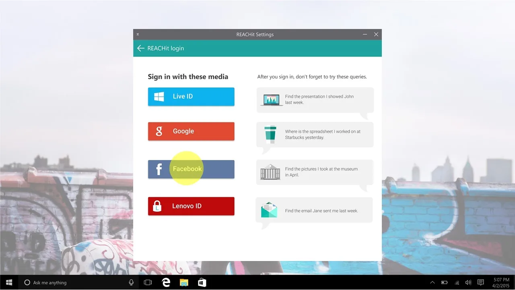The image size is (515, 290).
Task: Go back using the REACHit login arrow
Action: coord(140,48)
